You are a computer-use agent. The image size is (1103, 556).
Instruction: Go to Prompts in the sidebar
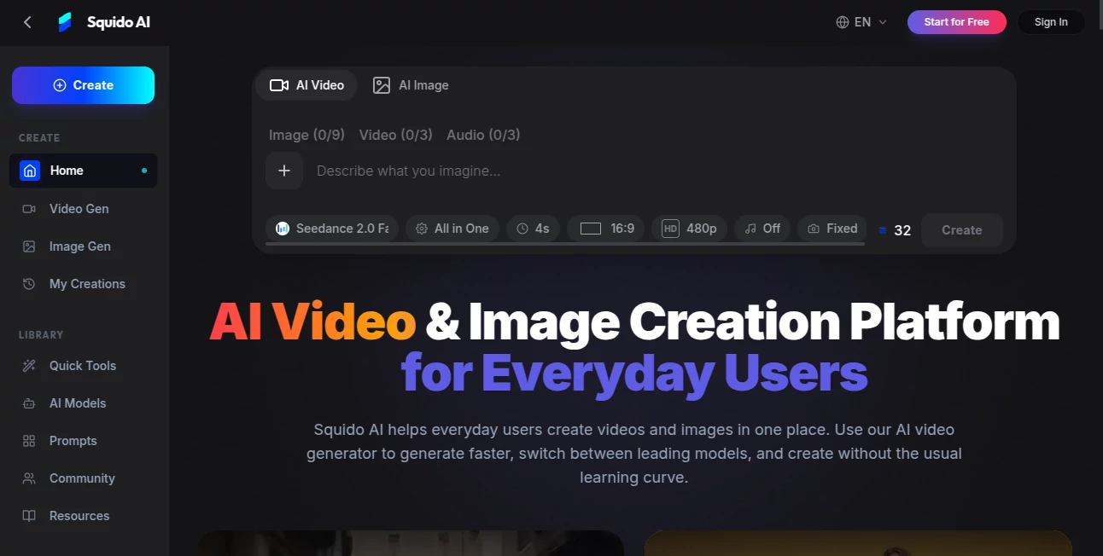click(83, 441)
